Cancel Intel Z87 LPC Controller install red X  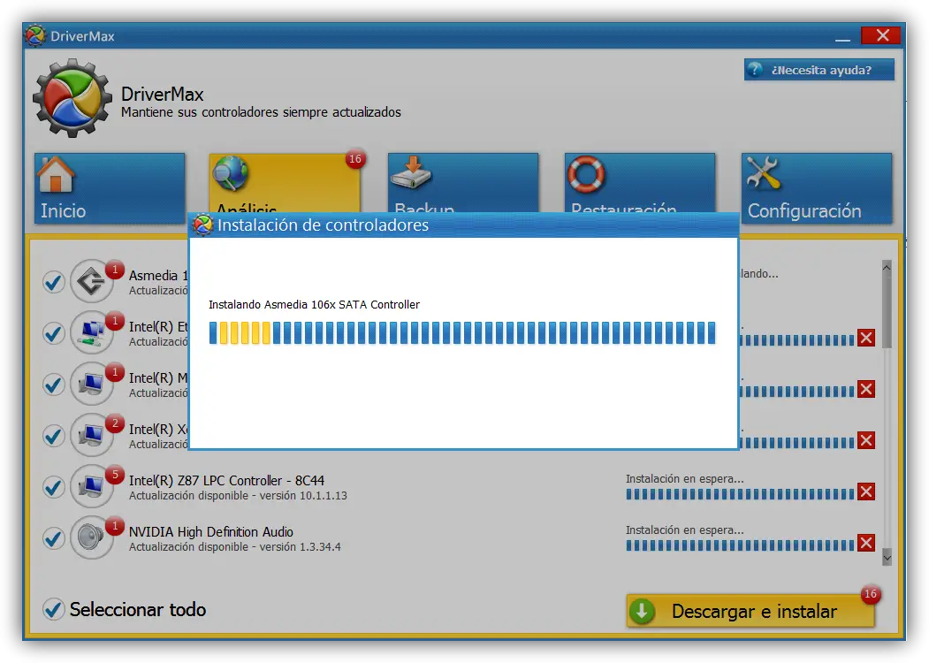click(866, 492)
